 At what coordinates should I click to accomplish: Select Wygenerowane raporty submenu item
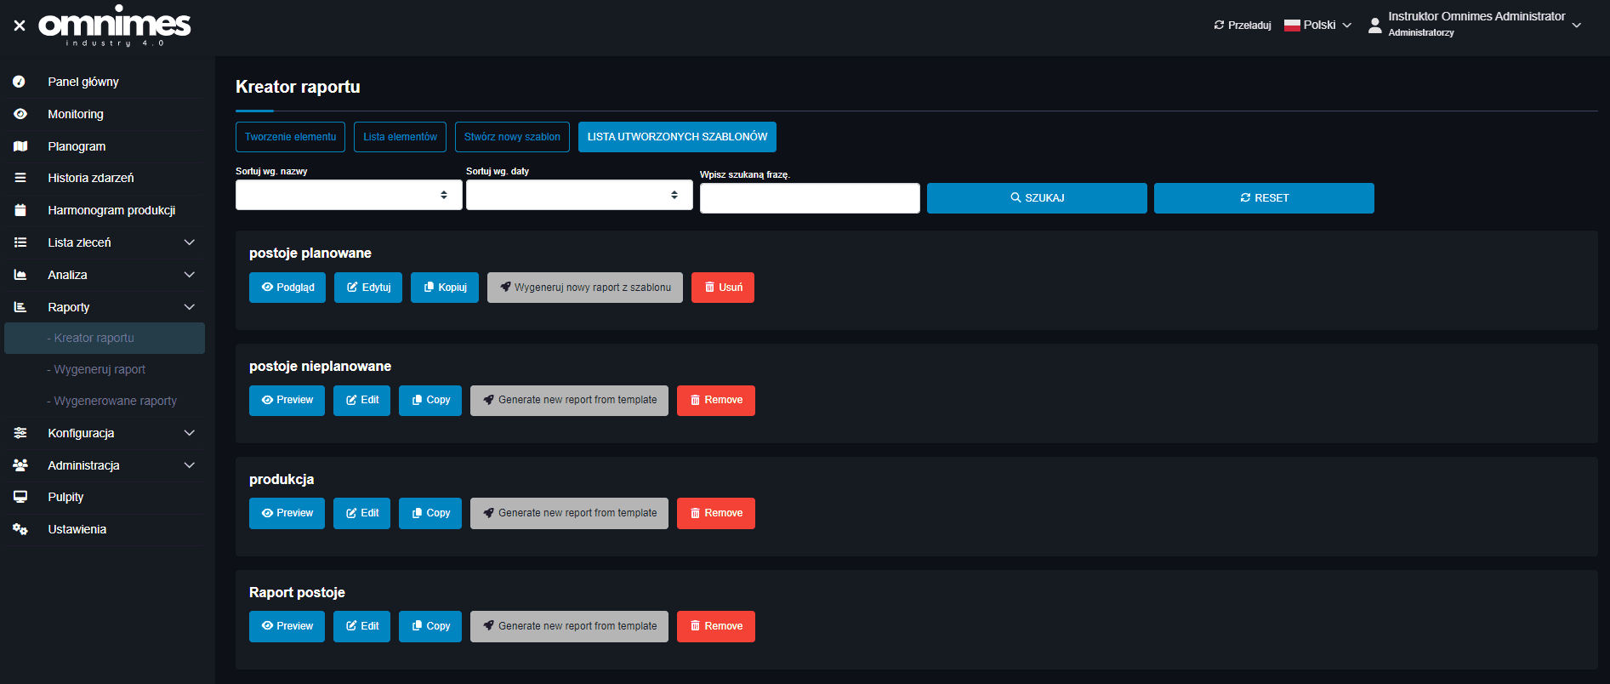(115, 401)
